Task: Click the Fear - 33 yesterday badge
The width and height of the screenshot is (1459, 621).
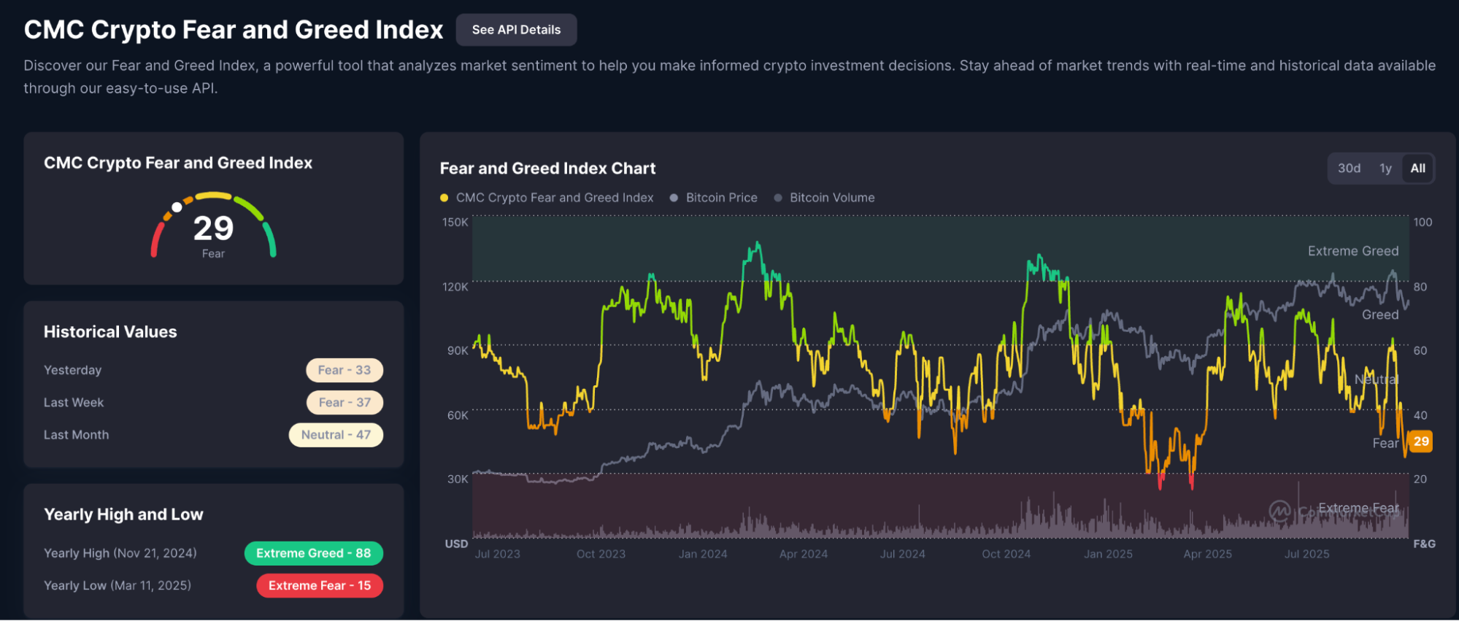Action: pyautogui.click(x=344, y=370)
